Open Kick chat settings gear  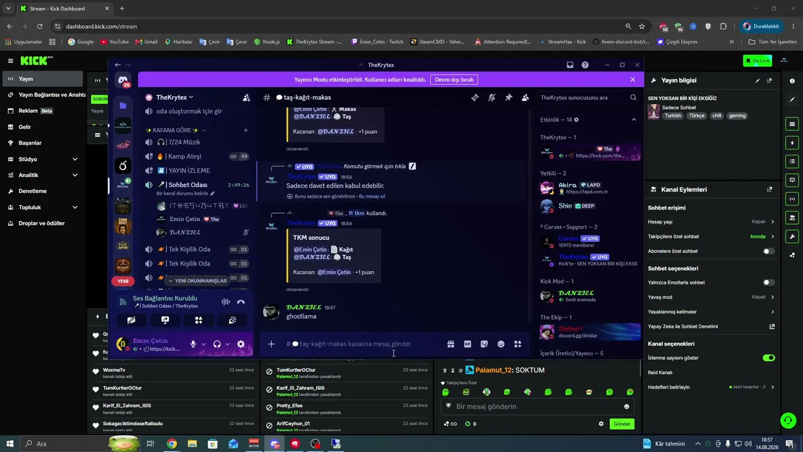(601, 424)
